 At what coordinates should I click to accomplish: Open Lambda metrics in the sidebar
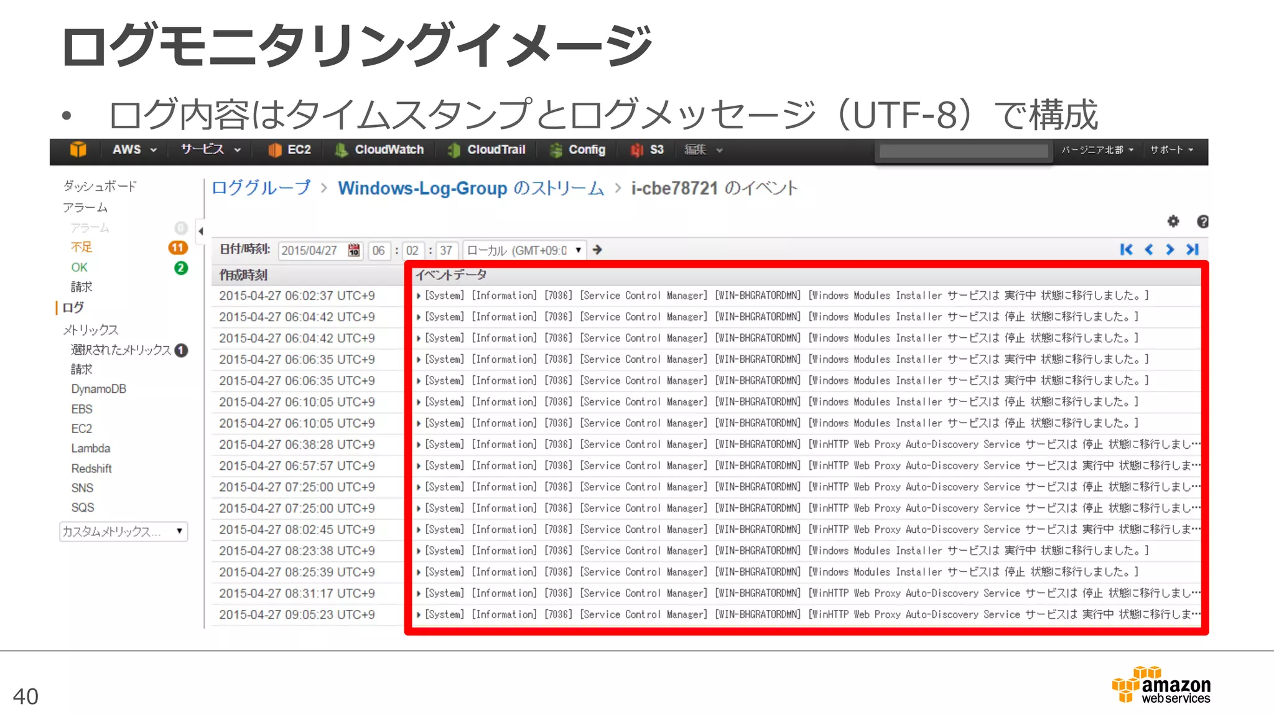tap(90, 448)
